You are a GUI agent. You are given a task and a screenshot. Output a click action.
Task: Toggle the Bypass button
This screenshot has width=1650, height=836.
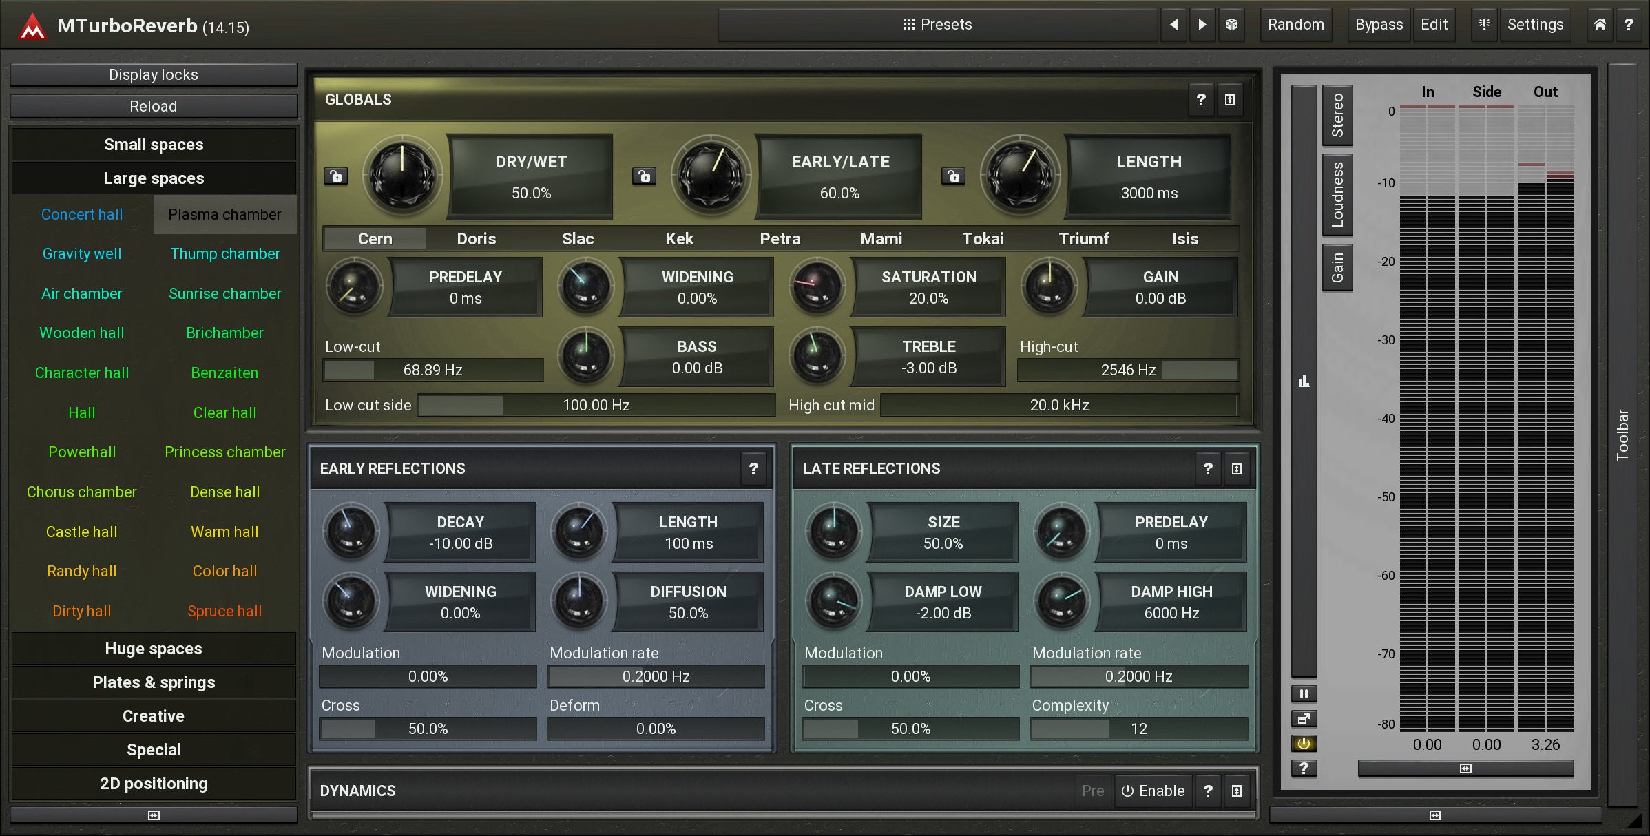pyautogui.click(x=1378, y=25)
